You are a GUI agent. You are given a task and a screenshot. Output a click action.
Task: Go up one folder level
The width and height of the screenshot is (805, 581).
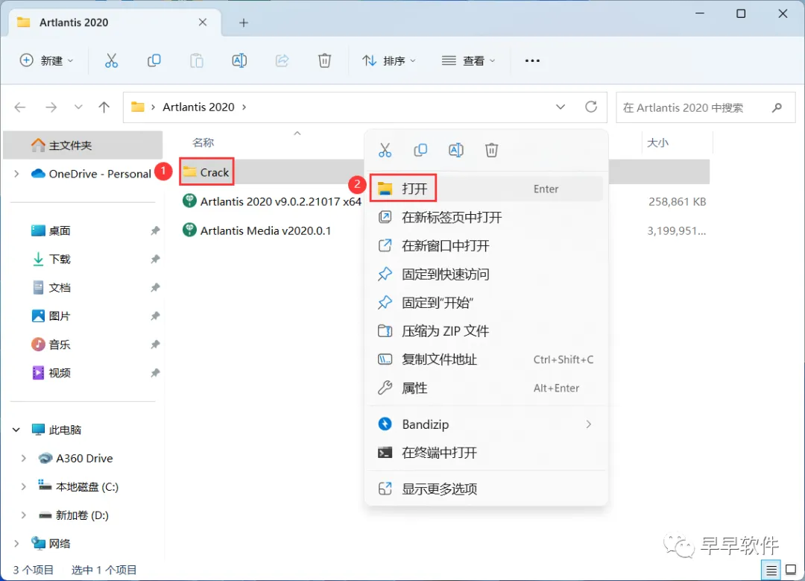104,107
